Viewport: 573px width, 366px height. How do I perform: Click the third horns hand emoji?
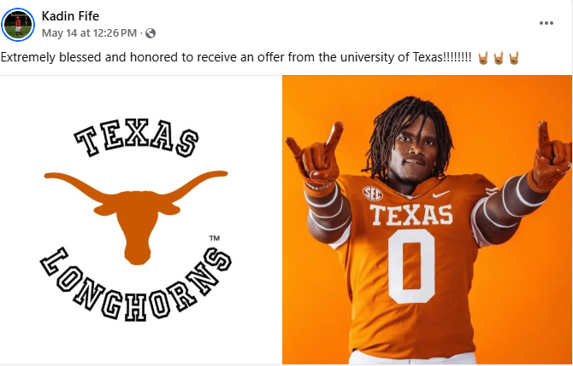[514, 58]
